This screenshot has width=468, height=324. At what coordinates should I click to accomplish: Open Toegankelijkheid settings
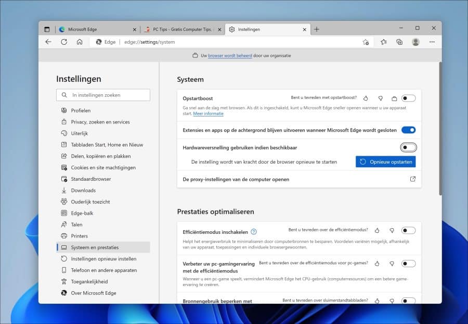[x=103, y=282]
